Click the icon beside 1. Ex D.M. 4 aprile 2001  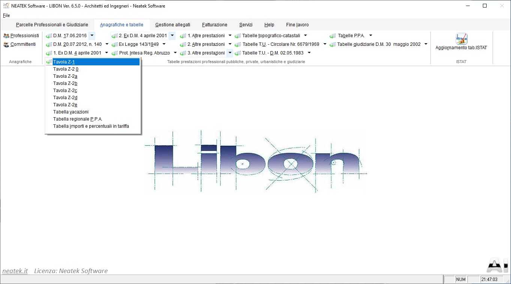tap(49, 53)
